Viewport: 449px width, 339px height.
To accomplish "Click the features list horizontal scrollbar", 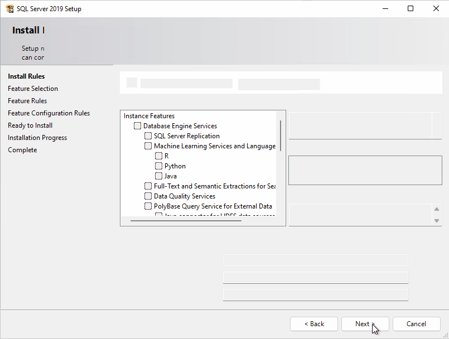I will click(x=186, y=221).
